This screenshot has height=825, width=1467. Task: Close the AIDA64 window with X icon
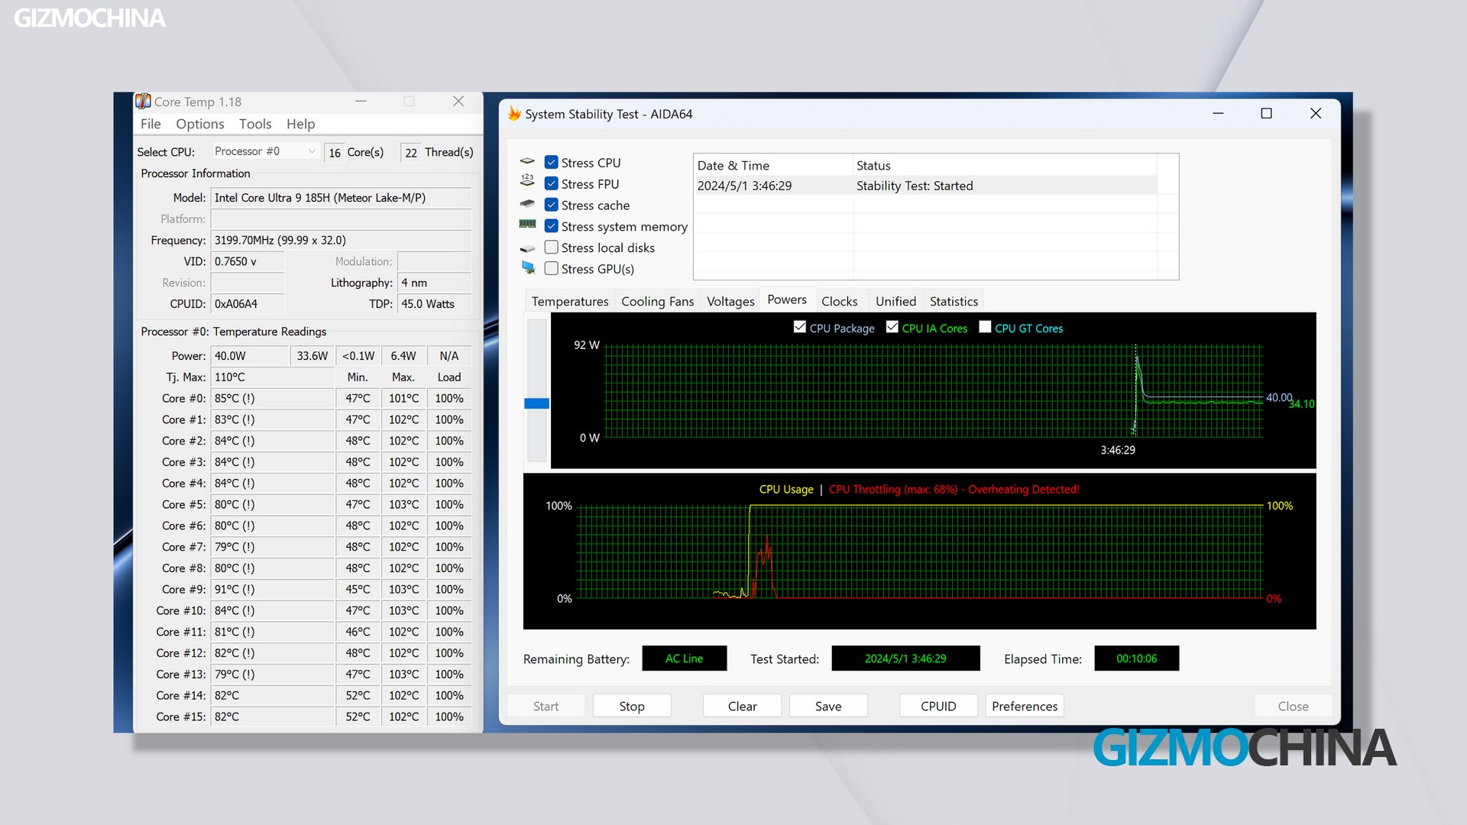pyautogui.click(x=1315, y=113)
